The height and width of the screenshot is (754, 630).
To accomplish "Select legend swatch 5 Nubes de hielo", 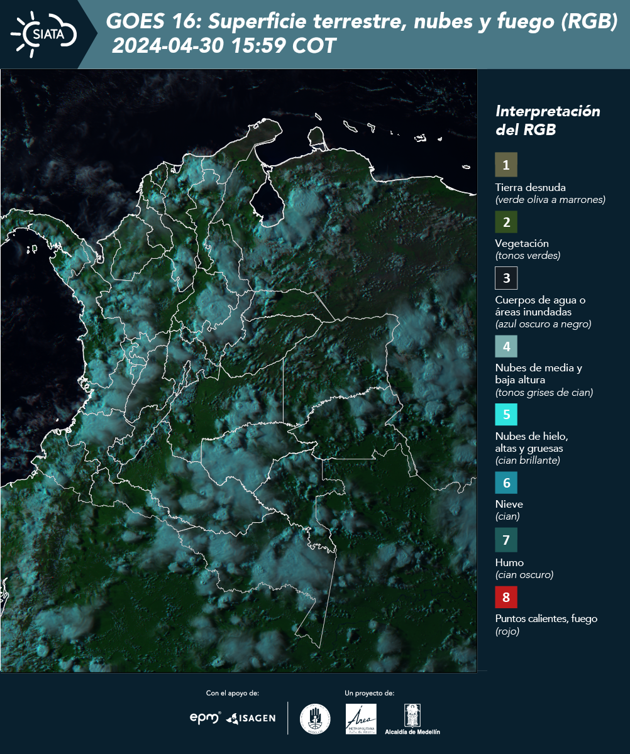I will click(x=506, y=415).
